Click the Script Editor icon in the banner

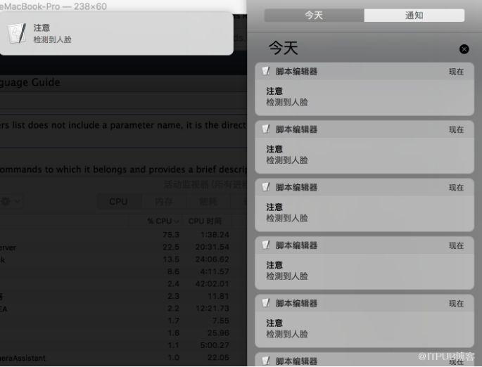[x=17, y=33]
